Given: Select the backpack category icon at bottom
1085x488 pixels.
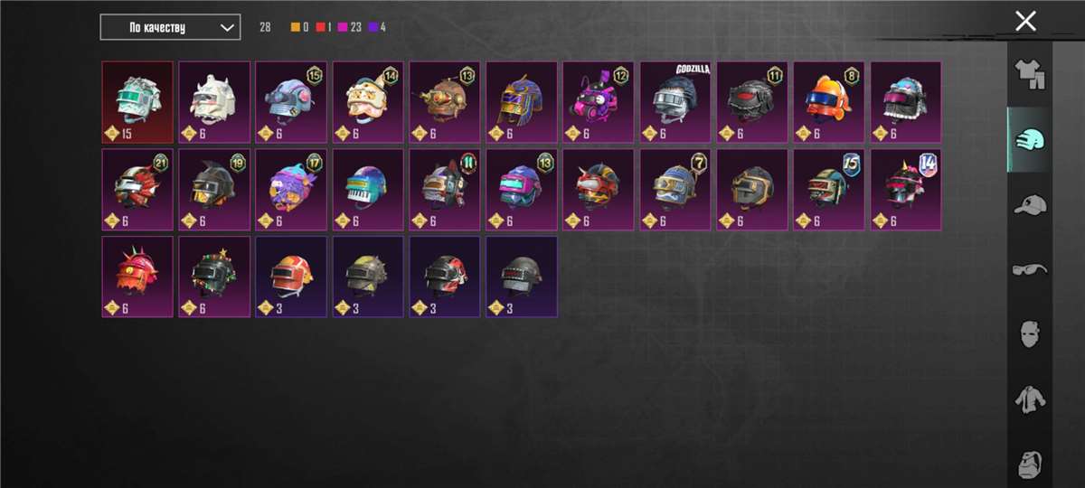Looking at the screenshot, I should pos(1030,465).
